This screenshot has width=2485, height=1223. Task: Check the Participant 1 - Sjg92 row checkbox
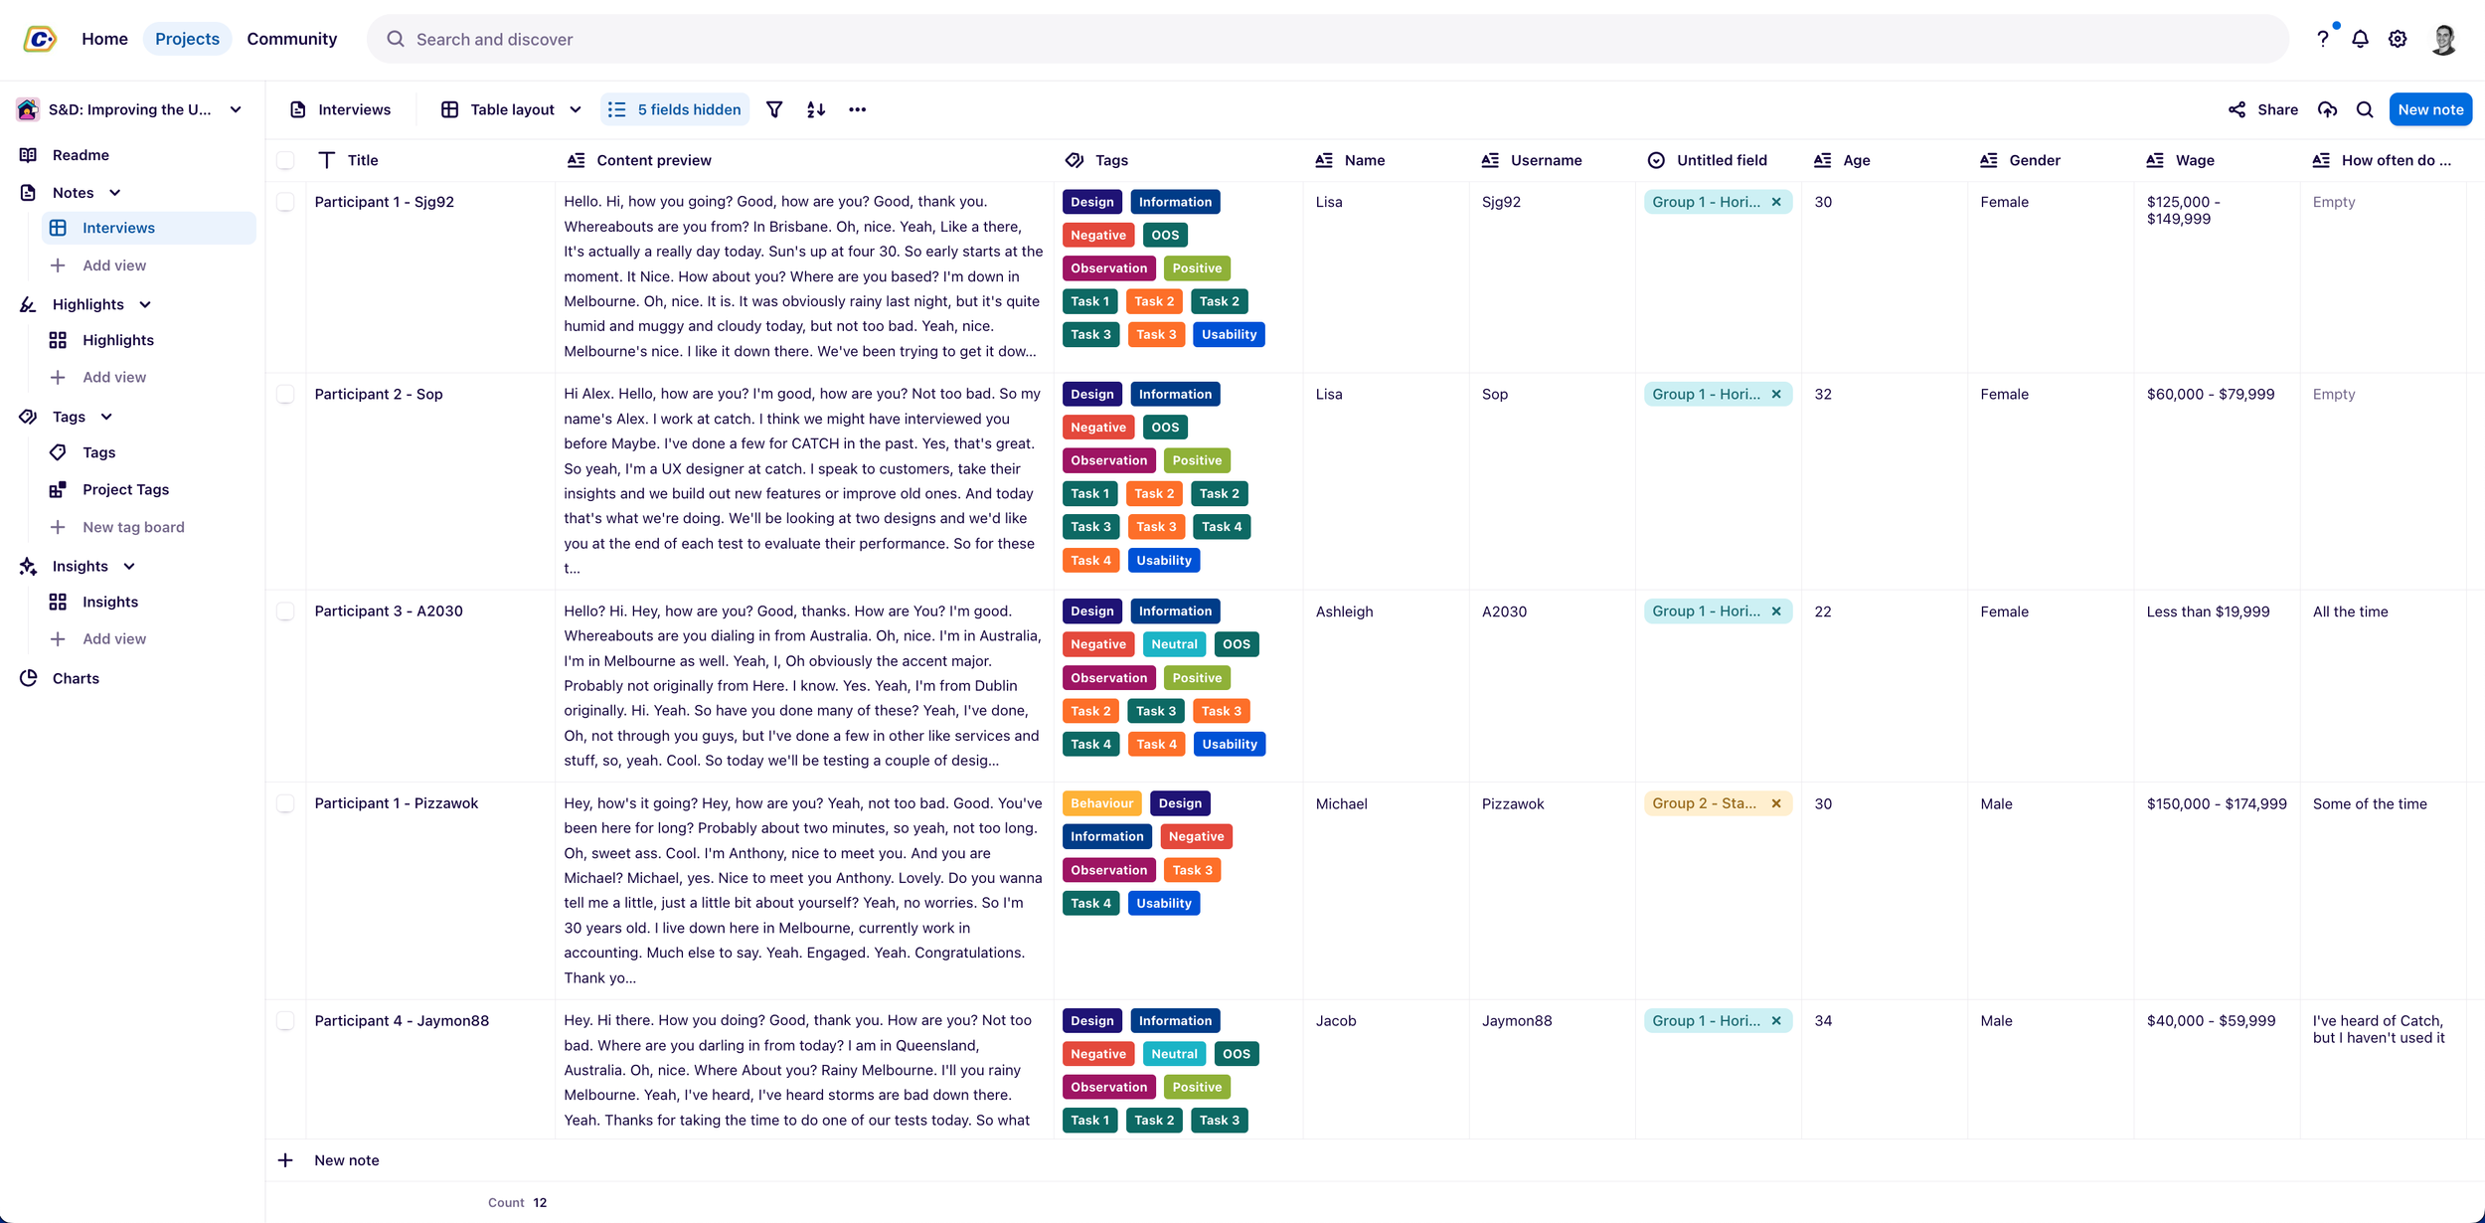(x=285, y=202)
